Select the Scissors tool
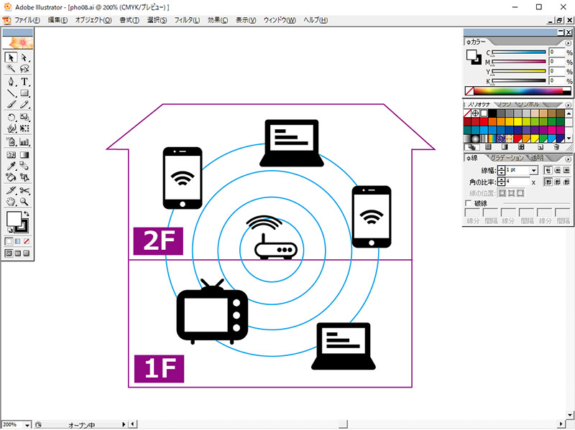The height and width of the screenshot is (430, 575). (x=24, y=190)
